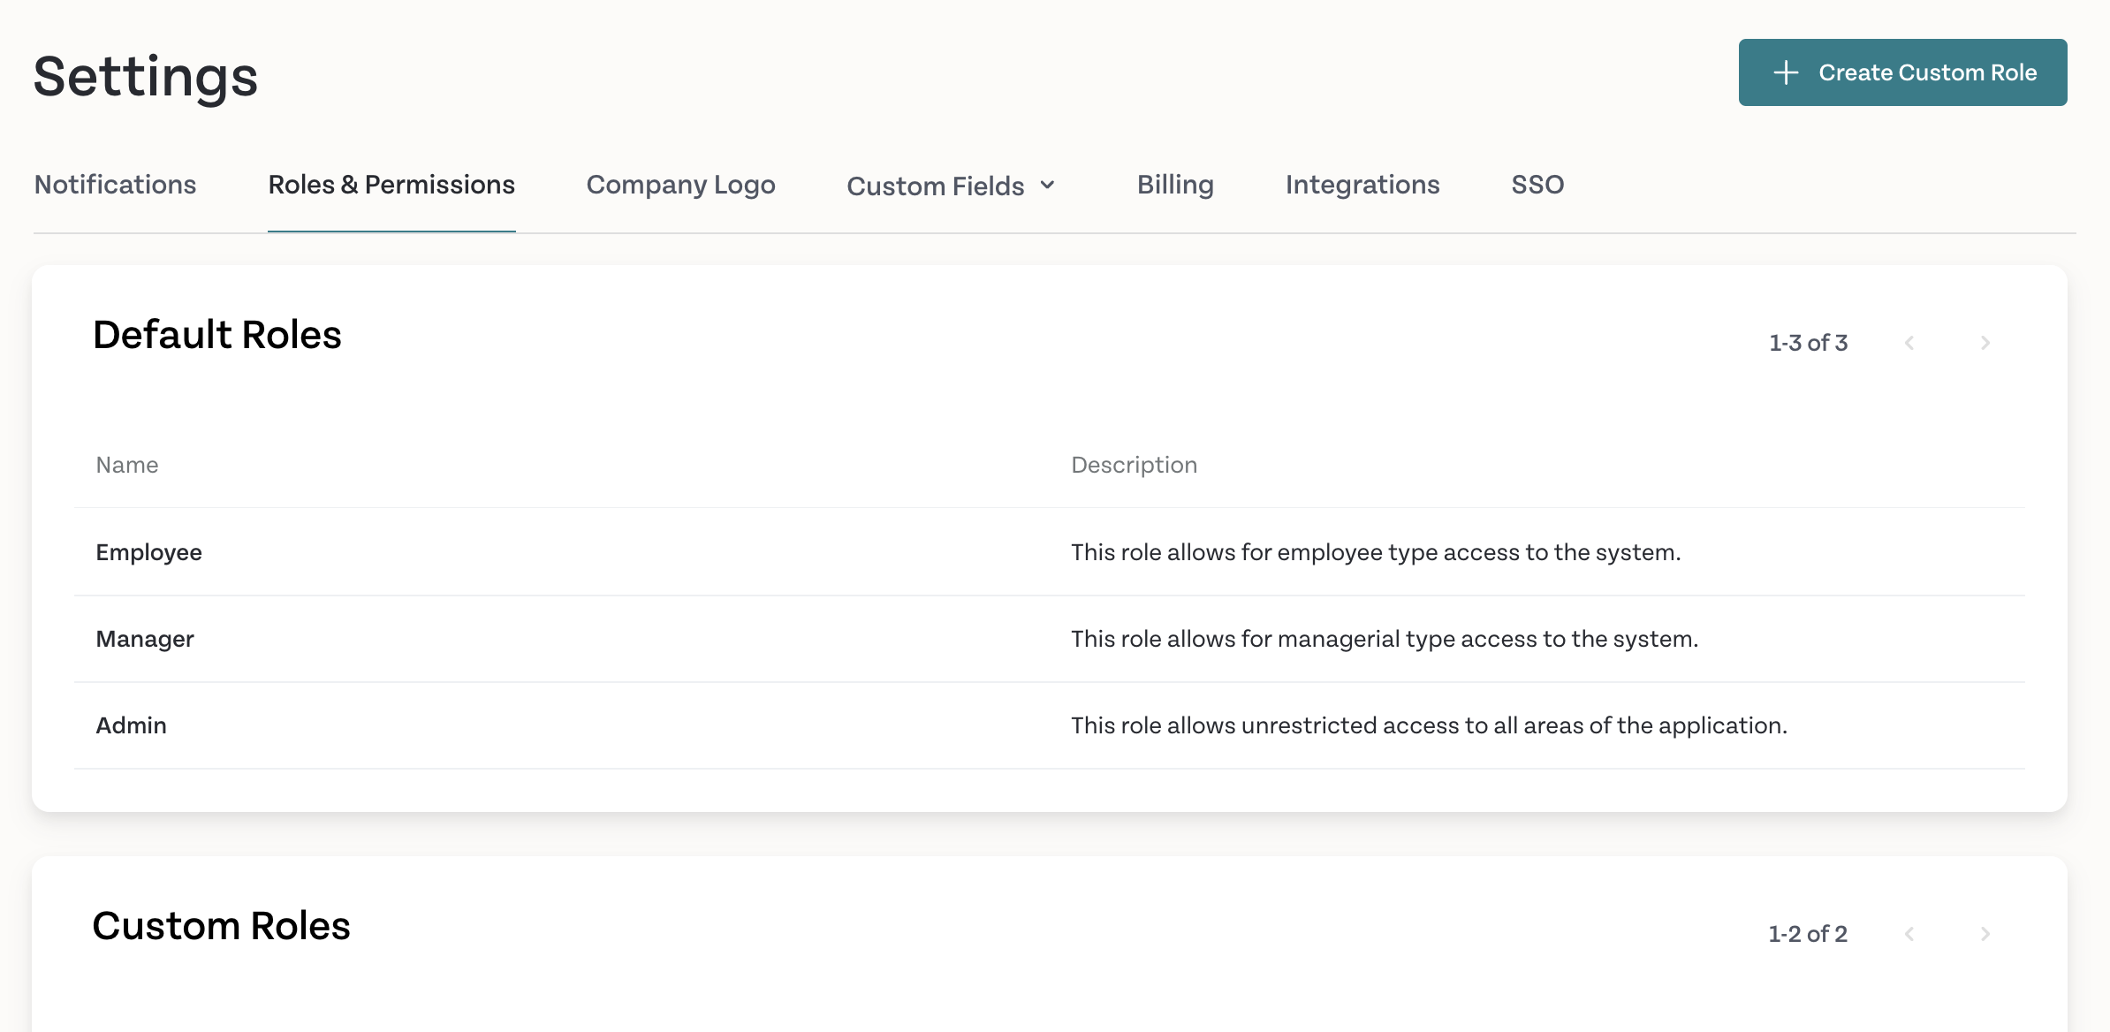The image size is (2110, 1032).
Task: Click the Create Custom Role button
Action: [x=1902, y=72]
